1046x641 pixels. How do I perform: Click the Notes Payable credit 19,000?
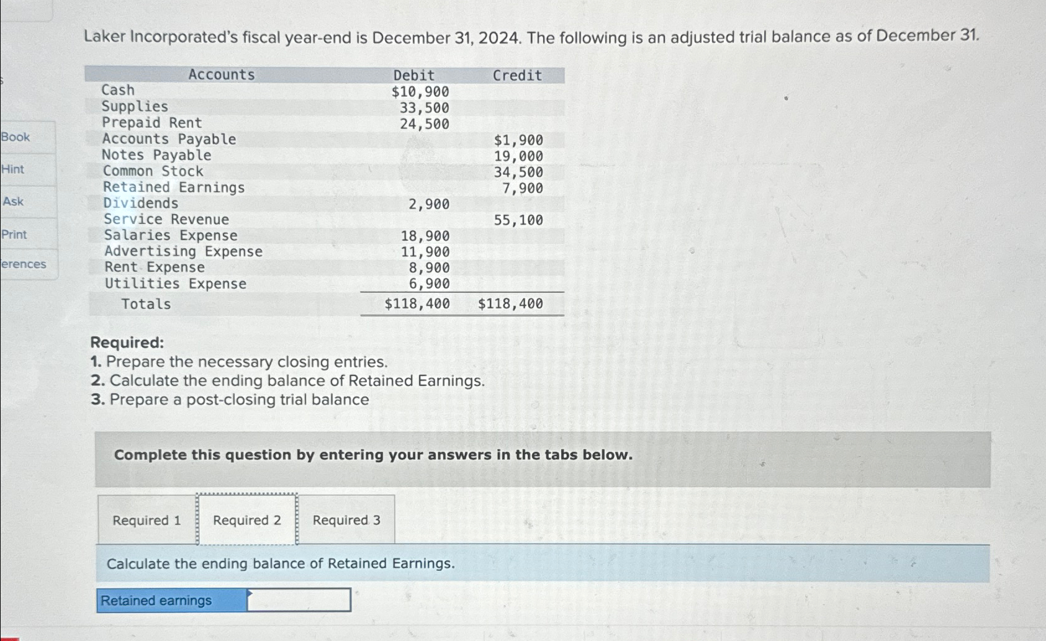518,156
